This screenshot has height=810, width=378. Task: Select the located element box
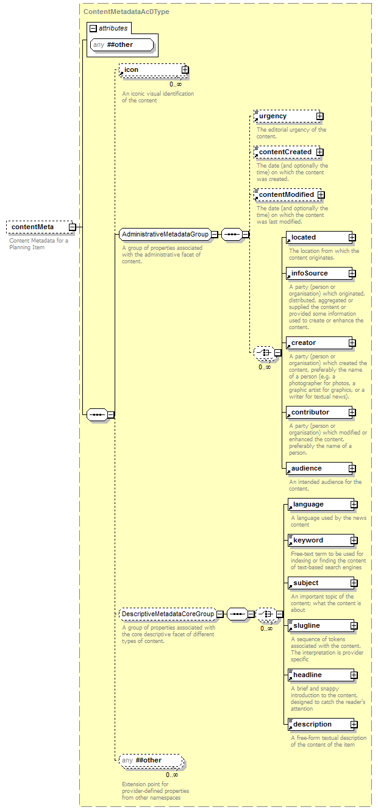316,238
